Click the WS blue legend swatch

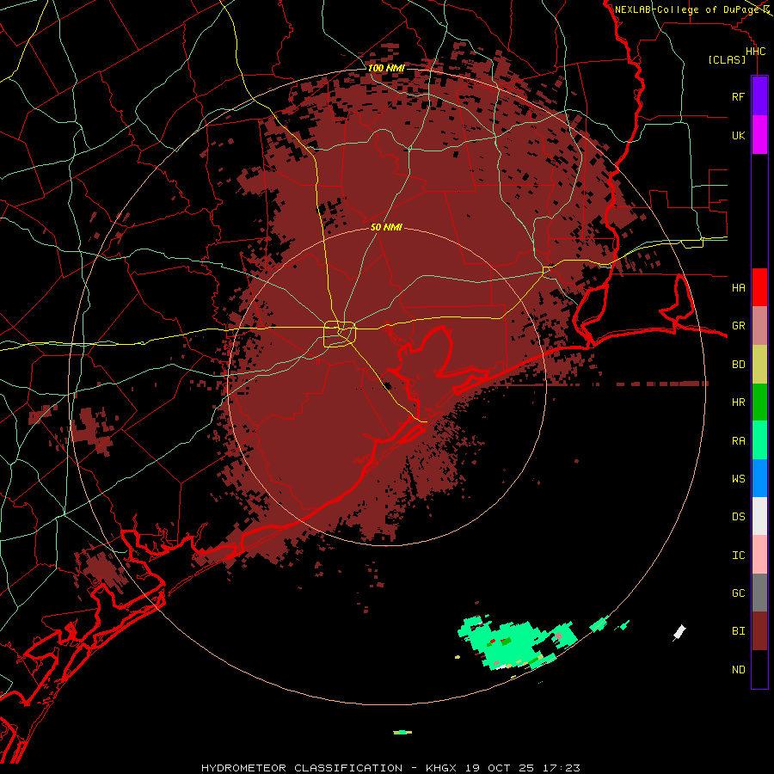tap(759, 478)
